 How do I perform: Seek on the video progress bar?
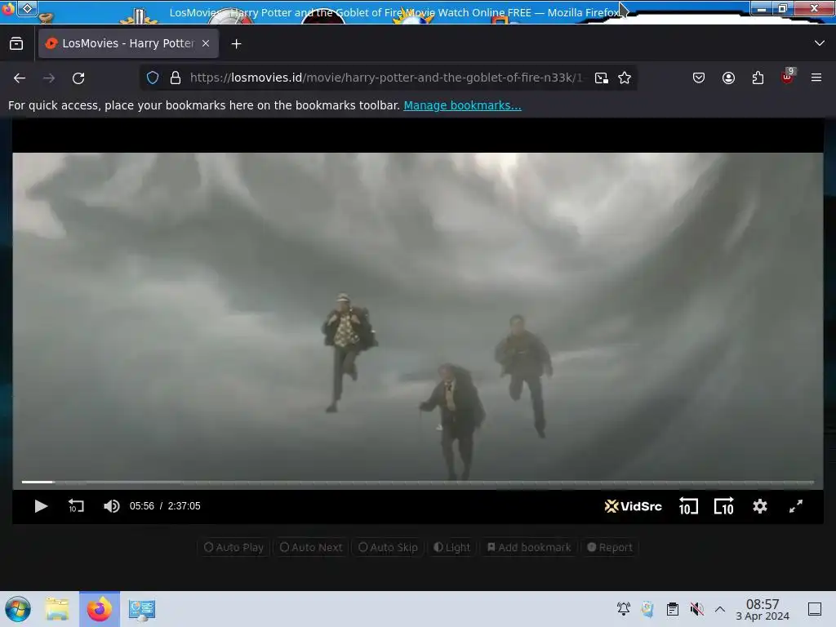[417, 482]
